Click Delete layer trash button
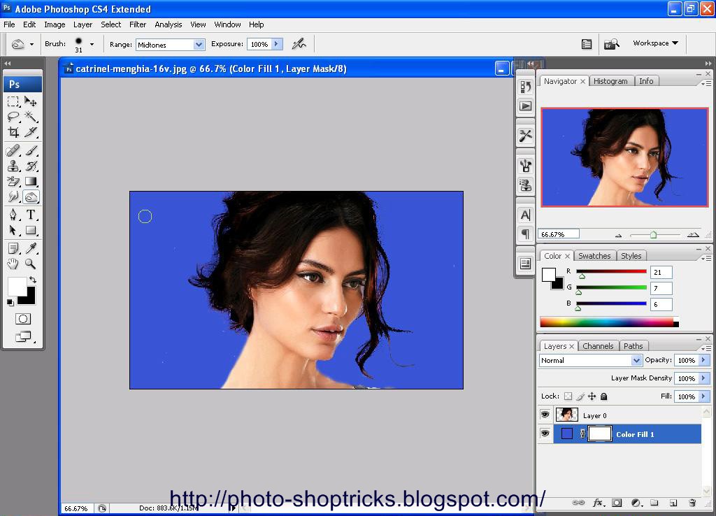This screenshot has height=516, width=716. [692, 503]
